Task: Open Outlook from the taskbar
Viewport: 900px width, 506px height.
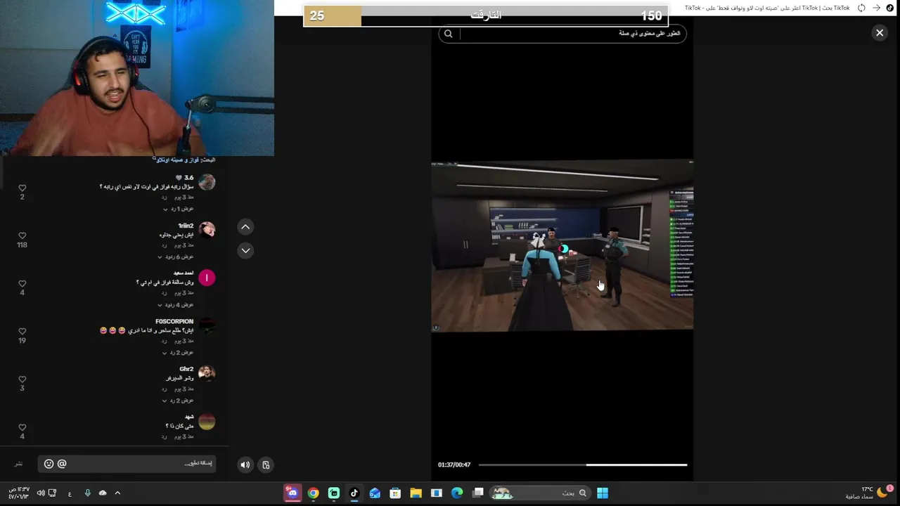Action: tap(375, 493)
